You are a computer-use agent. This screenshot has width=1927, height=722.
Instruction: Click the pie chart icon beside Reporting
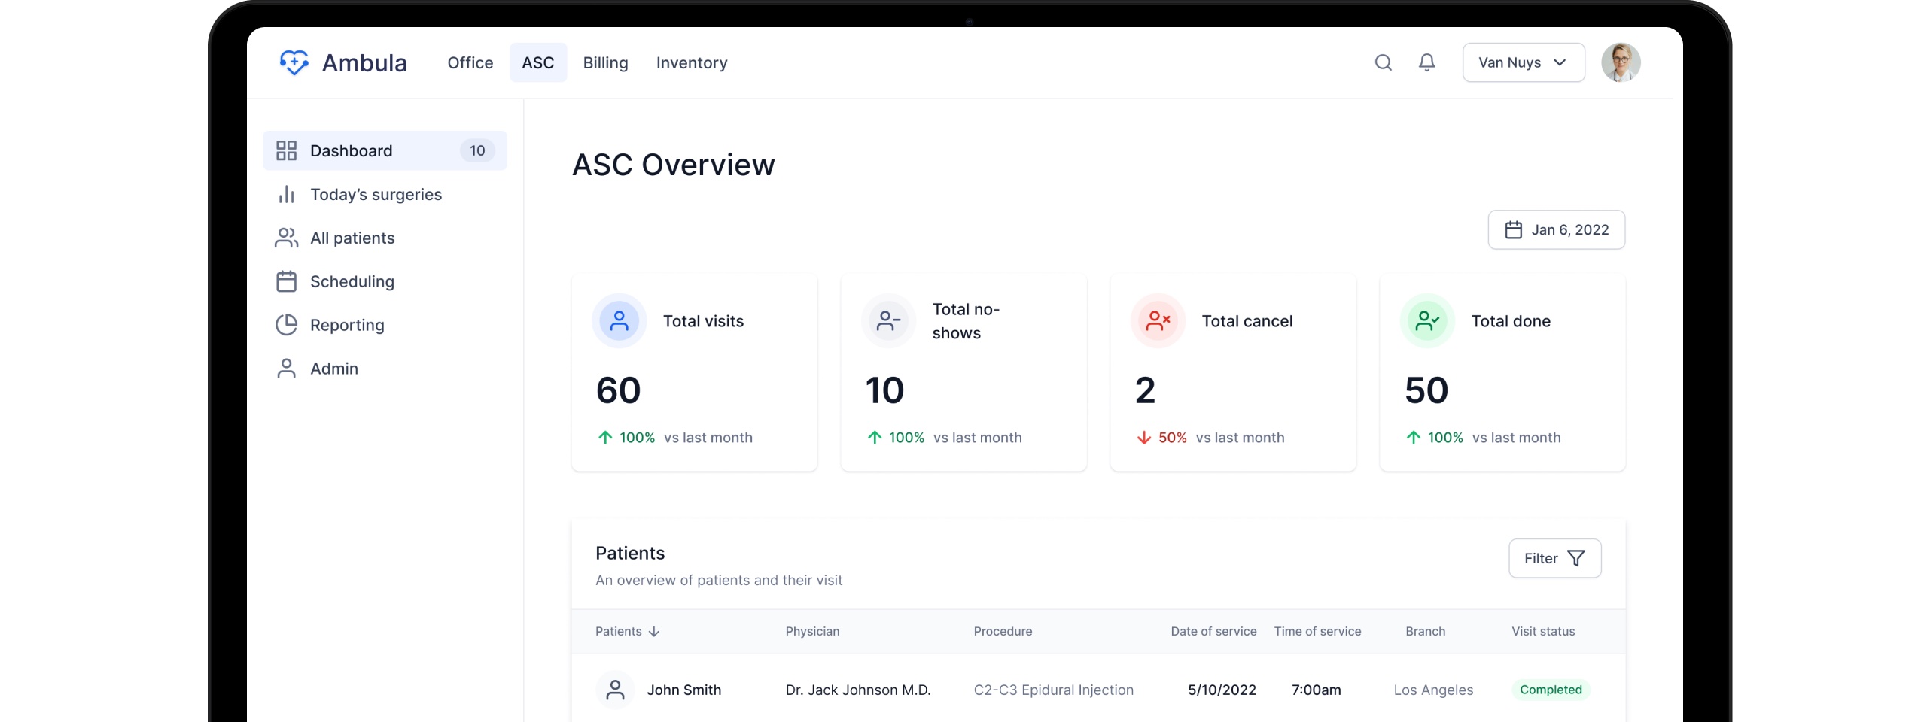point(286,325)
